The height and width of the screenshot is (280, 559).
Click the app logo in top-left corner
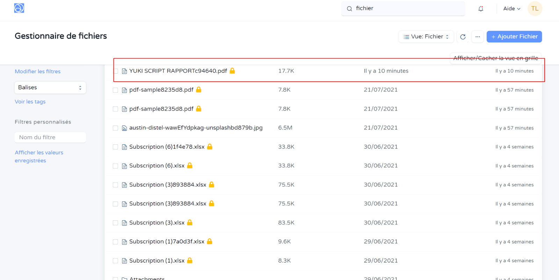19,8
